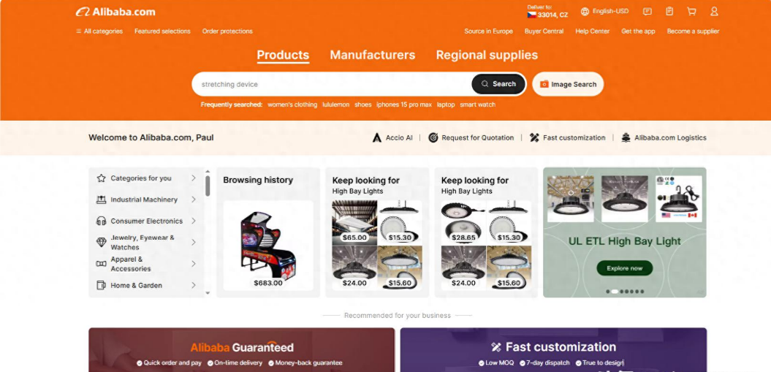Open the user account icon
The image size is (771, 372).
(714, 11)
